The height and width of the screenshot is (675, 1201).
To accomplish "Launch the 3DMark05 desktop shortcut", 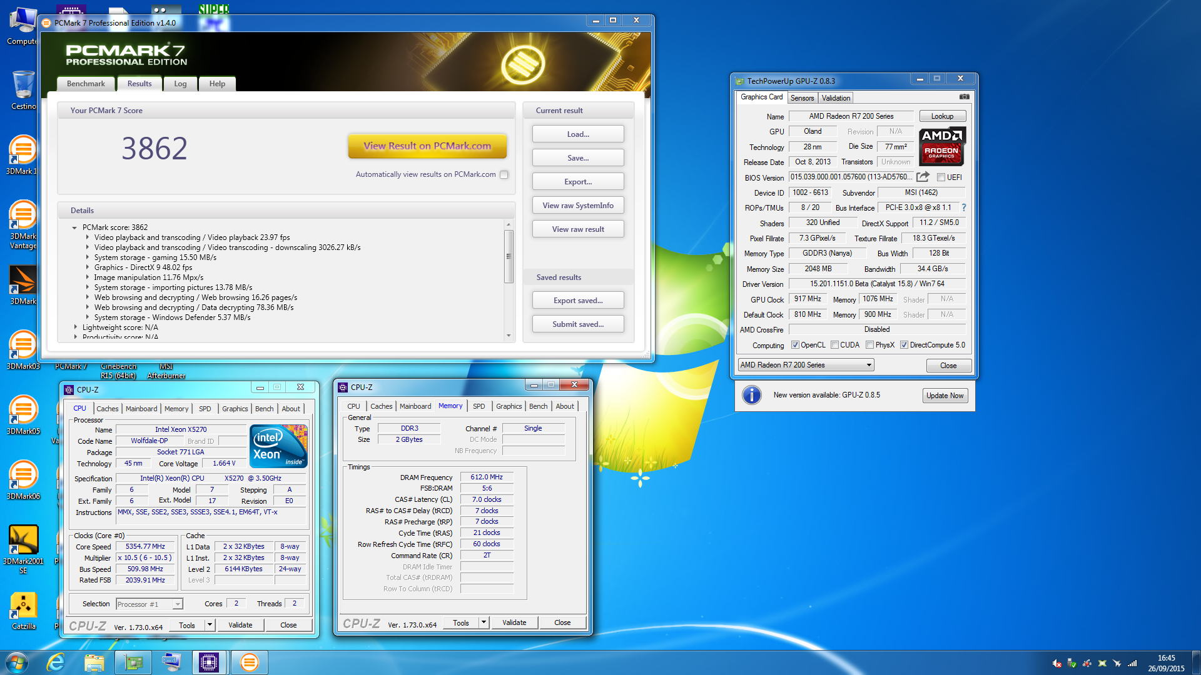I will 23,415.
